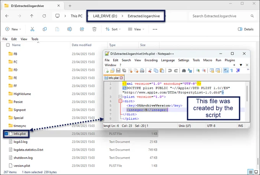Uncheck the Info.plist file checkbox
This screenshot has height=175, width=260.
click(x=6, y=134)
